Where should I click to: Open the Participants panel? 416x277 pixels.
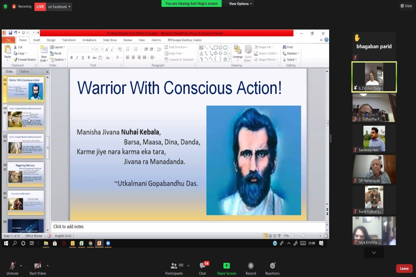[x=174, y=267]
